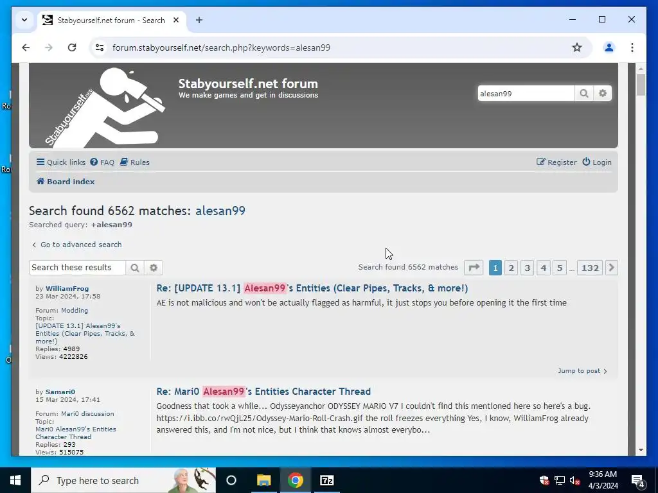Open the FAQ link

pos(102,162)
